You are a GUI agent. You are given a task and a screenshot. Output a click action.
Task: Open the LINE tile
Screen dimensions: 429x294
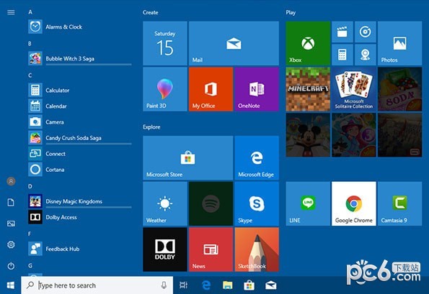point(308,203)
